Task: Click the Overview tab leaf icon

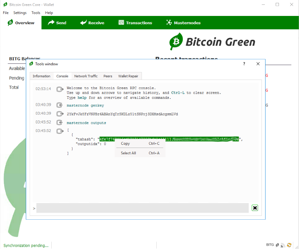Action: click(x=10, y=23)
